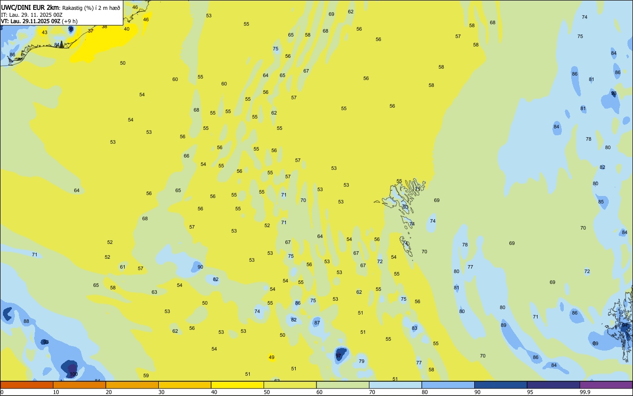
Task: Click the humidity value '83' on the map
Action: click(414, 328)
